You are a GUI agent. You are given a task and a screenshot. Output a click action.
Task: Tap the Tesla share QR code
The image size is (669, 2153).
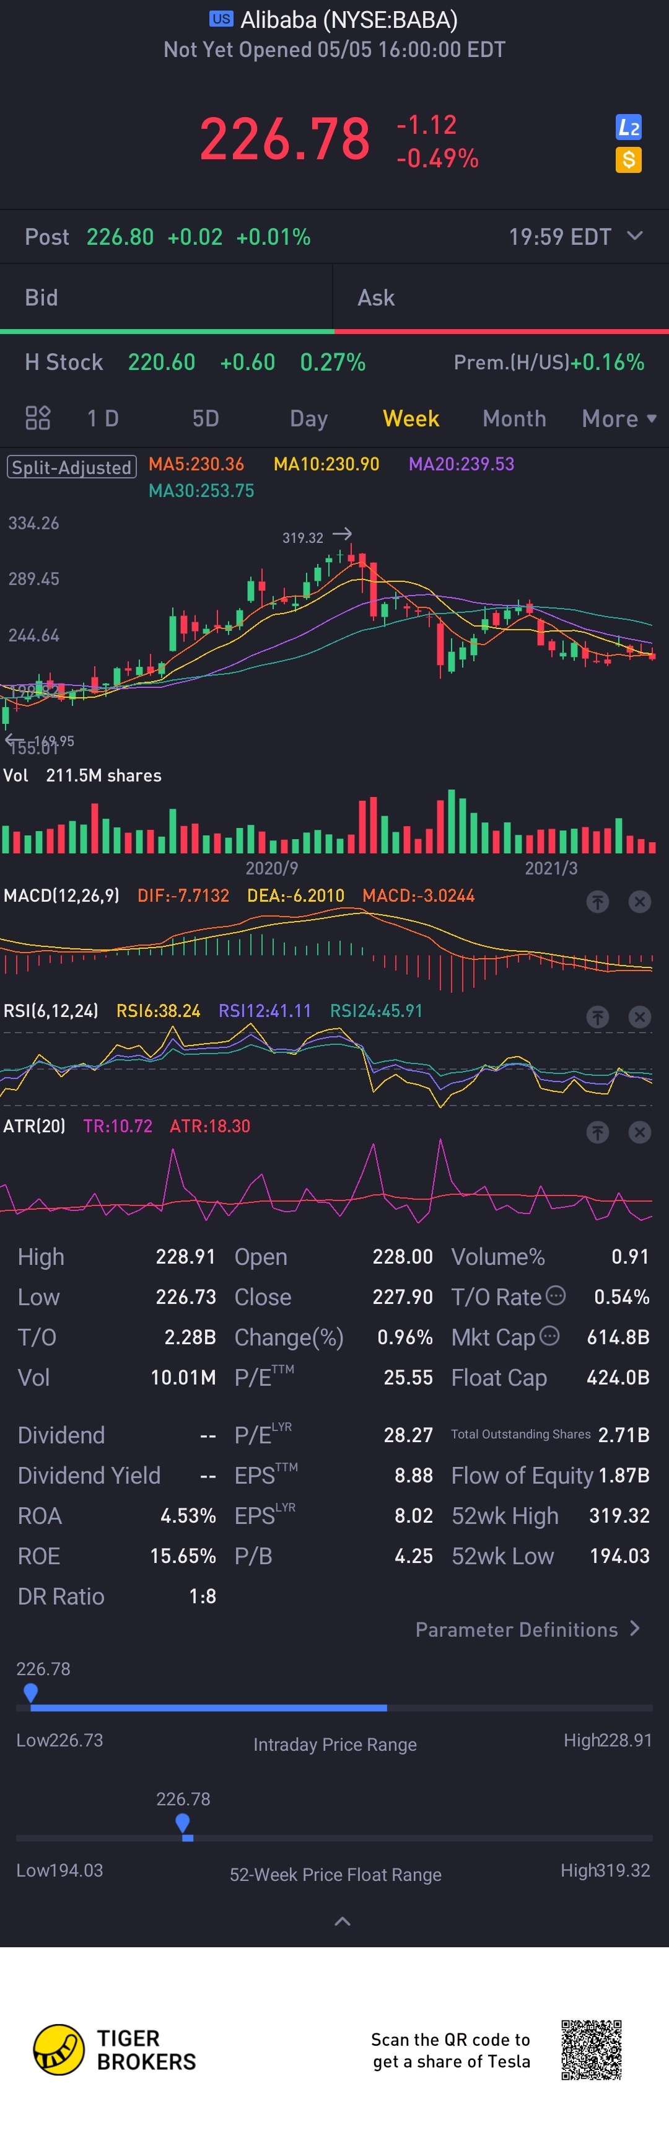[x=592, y=2050]
